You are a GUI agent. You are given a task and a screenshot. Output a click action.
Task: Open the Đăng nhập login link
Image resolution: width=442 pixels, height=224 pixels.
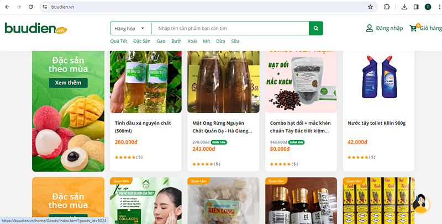390,28
